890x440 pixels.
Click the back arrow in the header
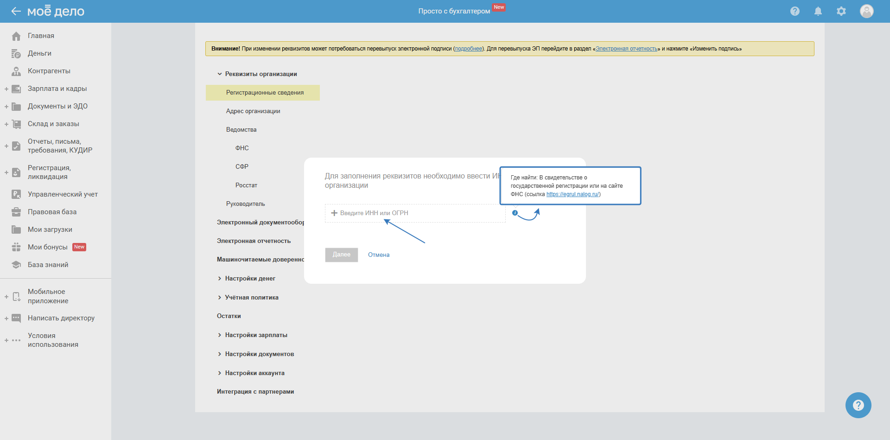tap(16, 11)
